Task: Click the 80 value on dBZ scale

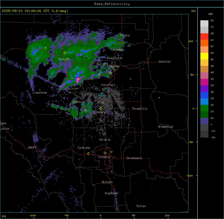Action: 212,21
